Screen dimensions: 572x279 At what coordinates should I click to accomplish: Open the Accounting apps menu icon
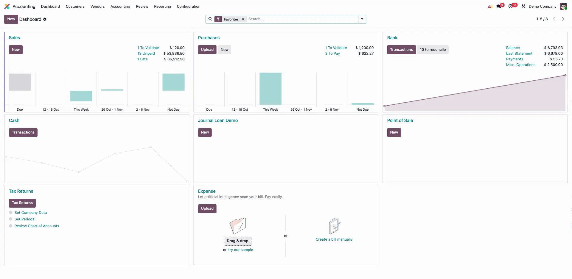coord(7,6)
